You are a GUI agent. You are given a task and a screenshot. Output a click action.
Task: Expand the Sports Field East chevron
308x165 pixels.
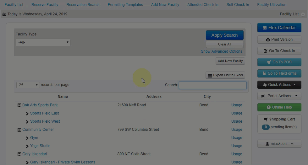(x=27, y=114)
